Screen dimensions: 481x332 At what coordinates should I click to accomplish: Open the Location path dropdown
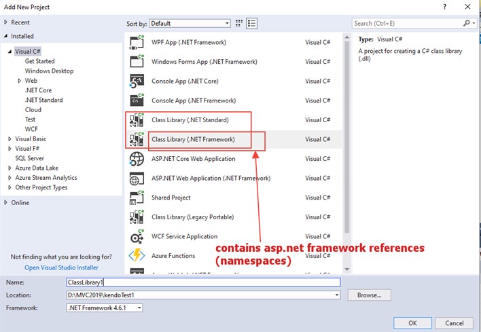(337, 295)
